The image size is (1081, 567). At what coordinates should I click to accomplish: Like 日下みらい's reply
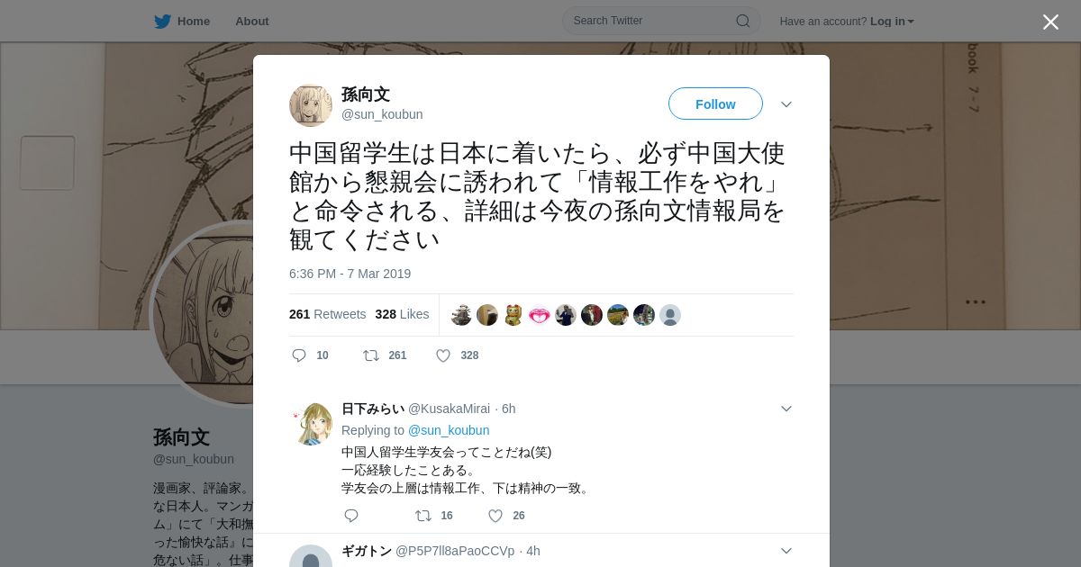tap(495, 516)
